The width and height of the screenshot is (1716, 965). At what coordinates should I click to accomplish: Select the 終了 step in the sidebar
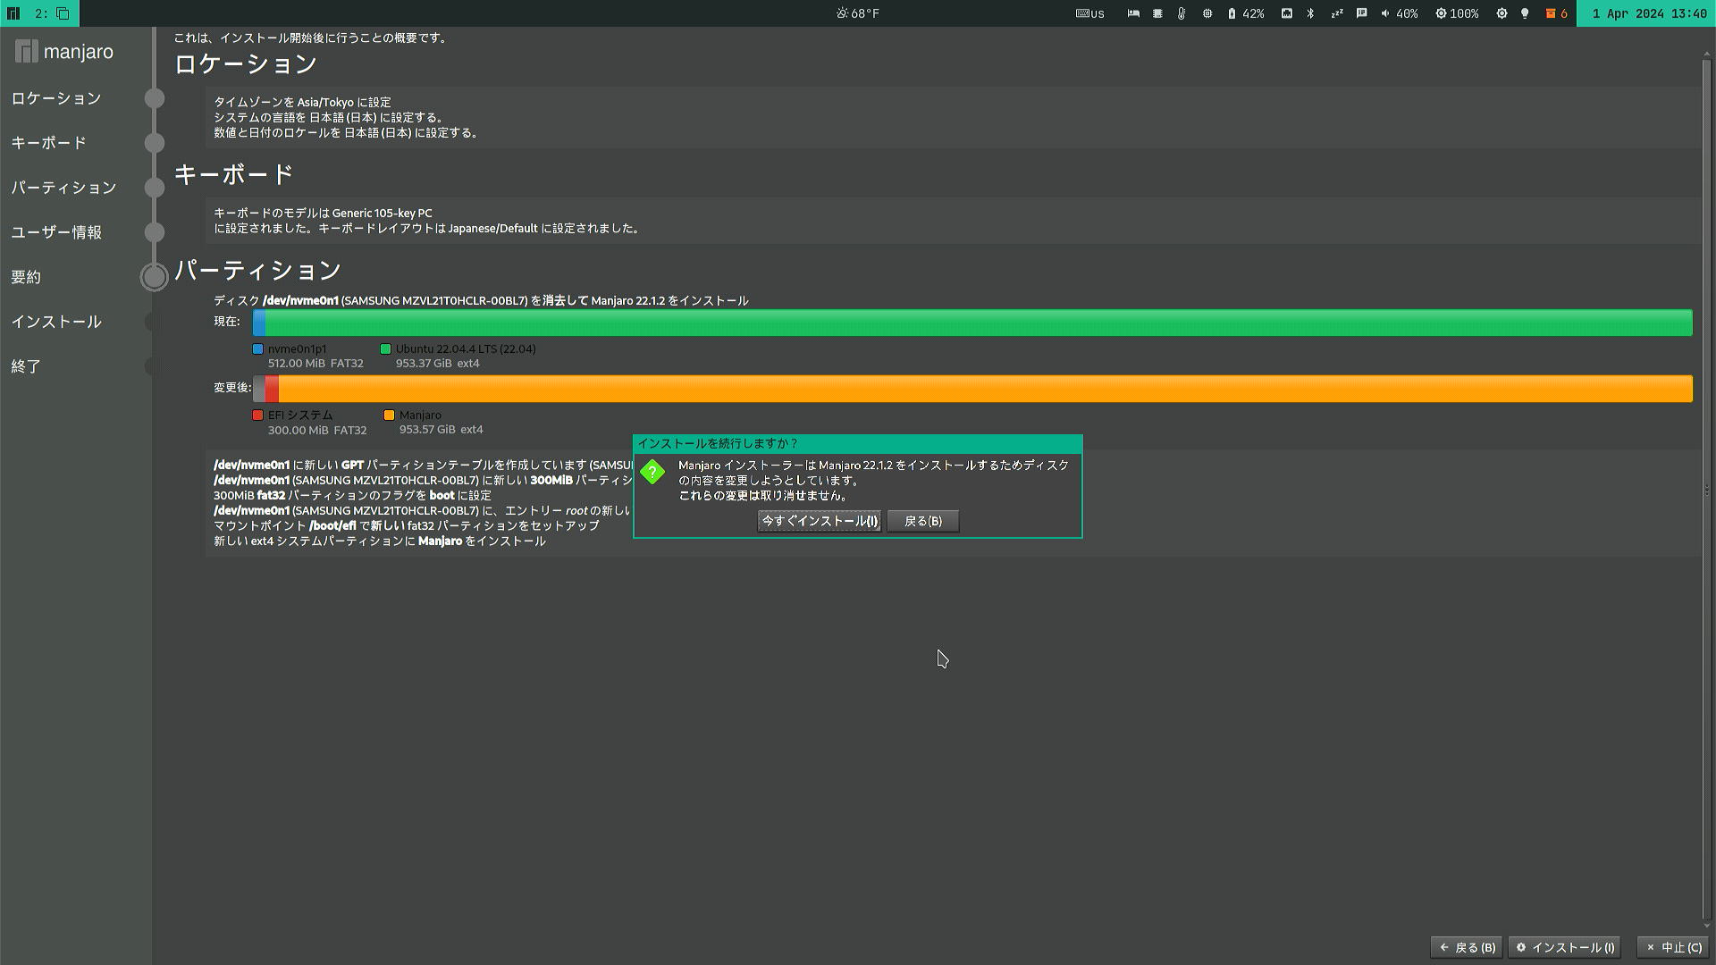(x=26, y=366)
